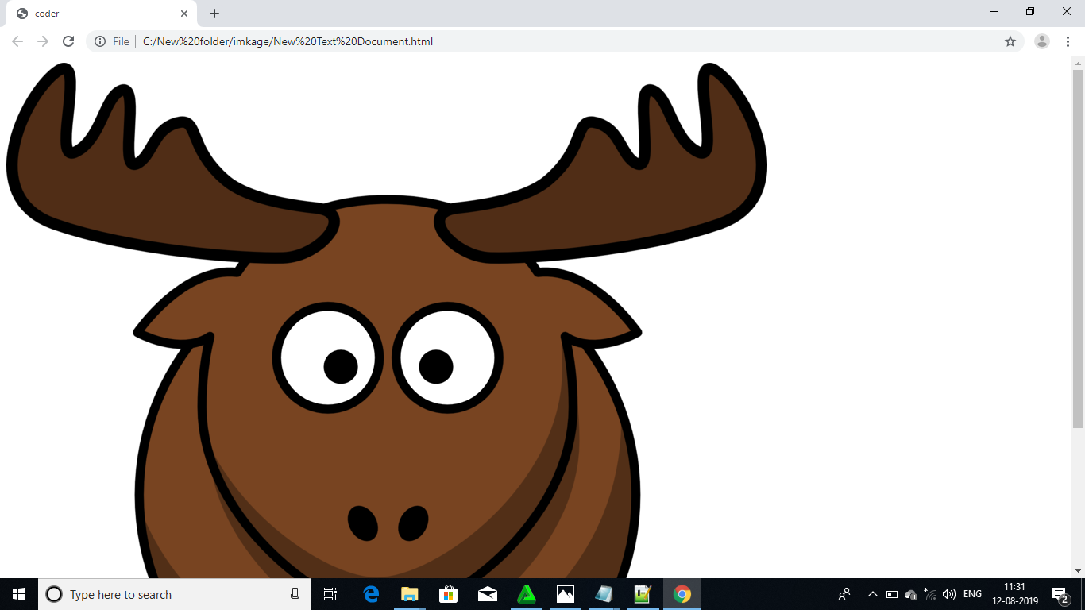Open Microsoft Edge from the taskbar
This screenshot has height=610, width=1085.
(x=369, y=594)
